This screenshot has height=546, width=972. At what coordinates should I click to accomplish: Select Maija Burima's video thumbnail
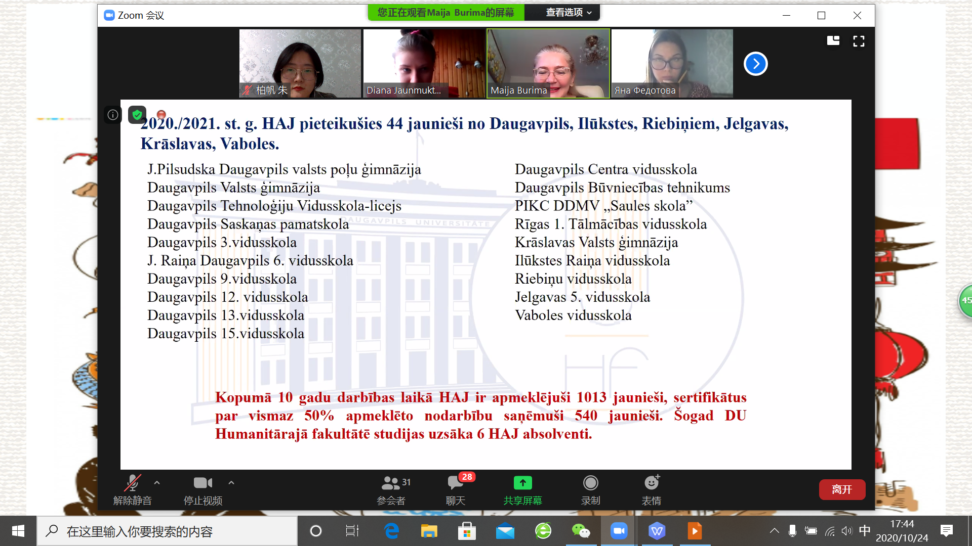point(548,63)
